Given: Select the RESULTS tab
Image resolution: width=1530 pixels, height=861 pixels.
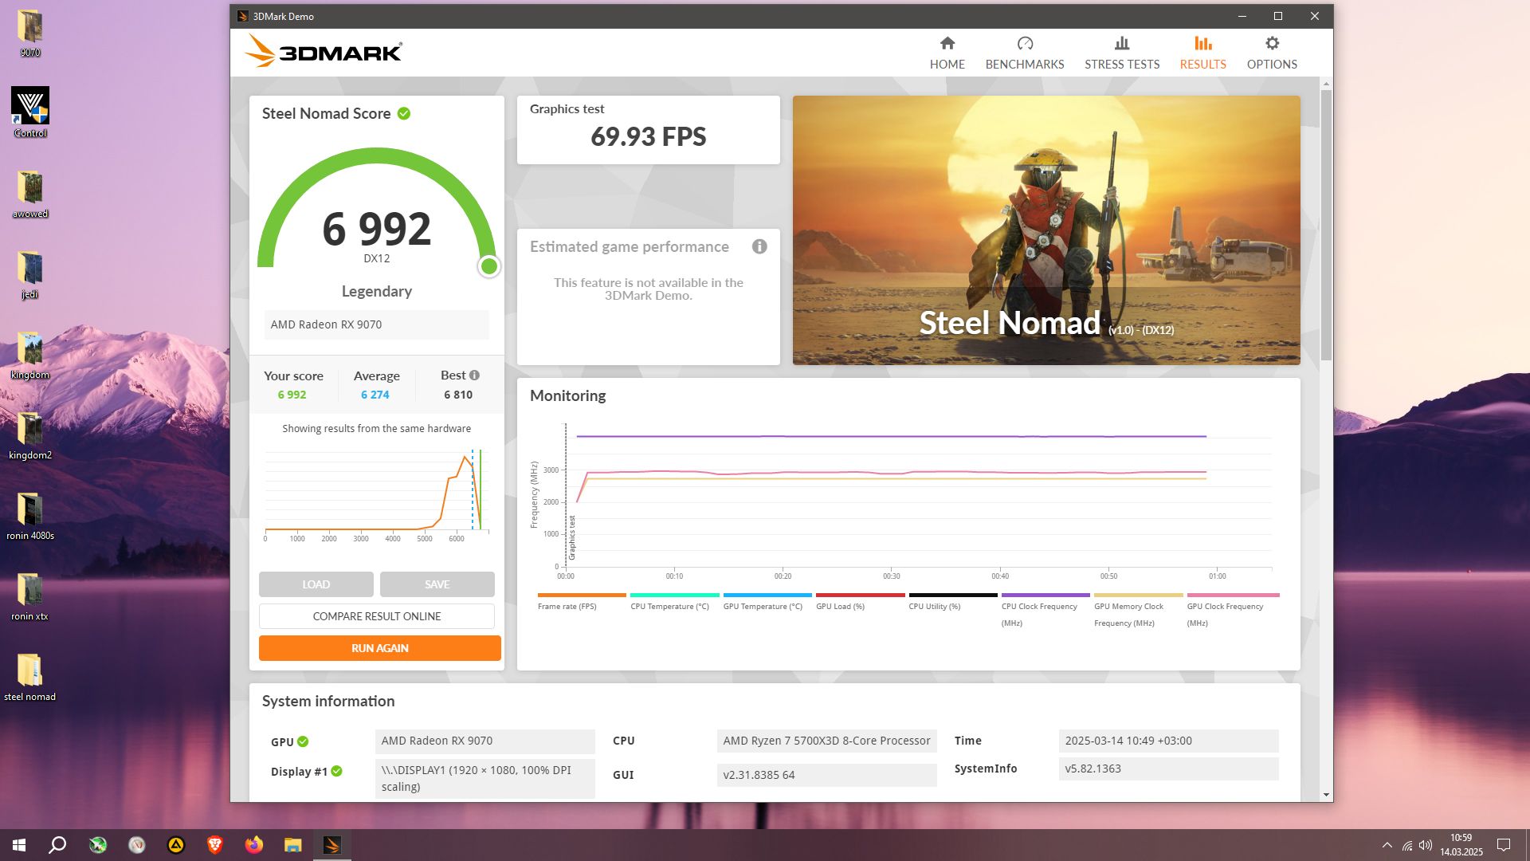Looking at the screenshot, I should [1202, 53].
